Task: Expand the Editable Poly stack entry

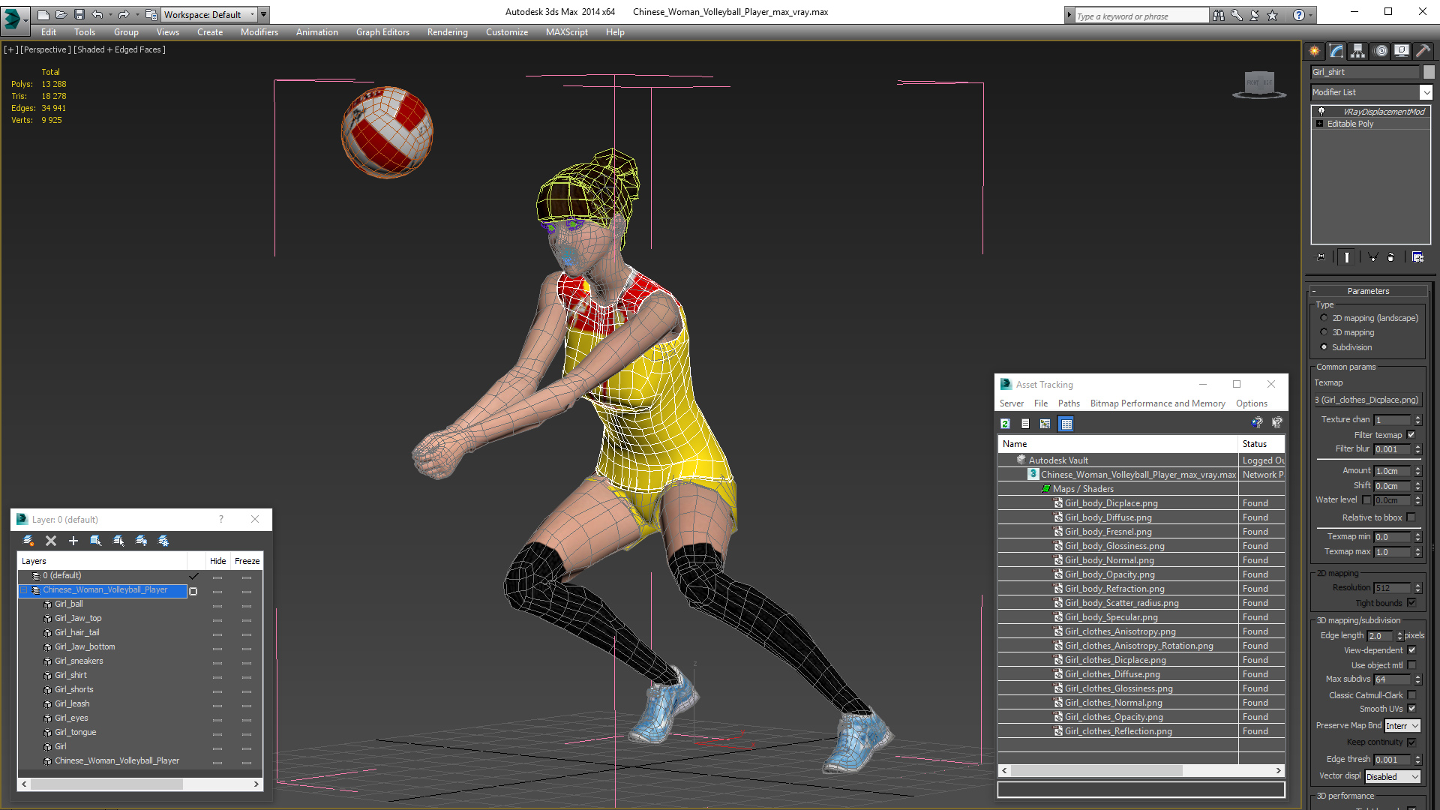Action: (1319, 124)
